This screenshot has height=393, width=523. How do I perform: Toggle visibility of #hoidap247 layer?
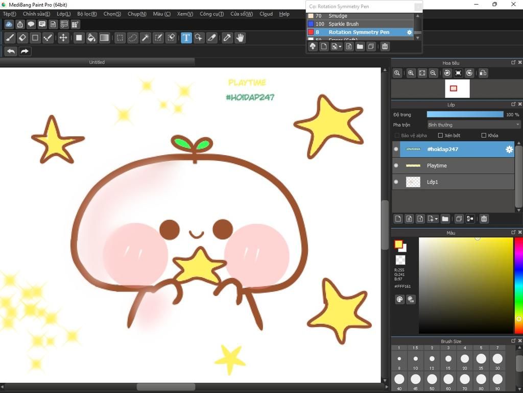pos(396,149)
